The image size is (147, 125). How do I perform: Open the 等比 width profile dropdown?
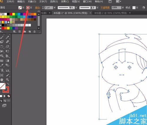pyautogui.click(x=76, y=8)
